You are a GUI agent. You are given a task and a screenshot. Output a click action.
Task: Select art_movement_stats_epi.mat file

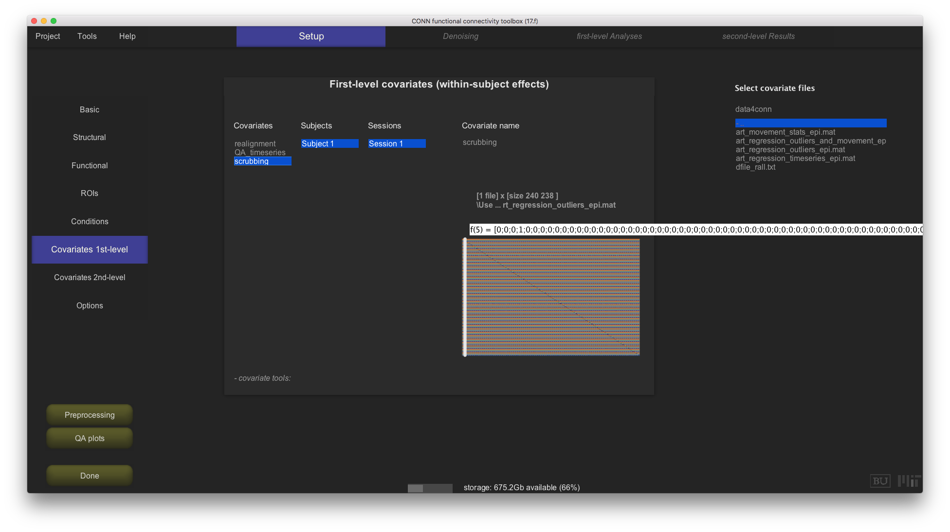785,132
